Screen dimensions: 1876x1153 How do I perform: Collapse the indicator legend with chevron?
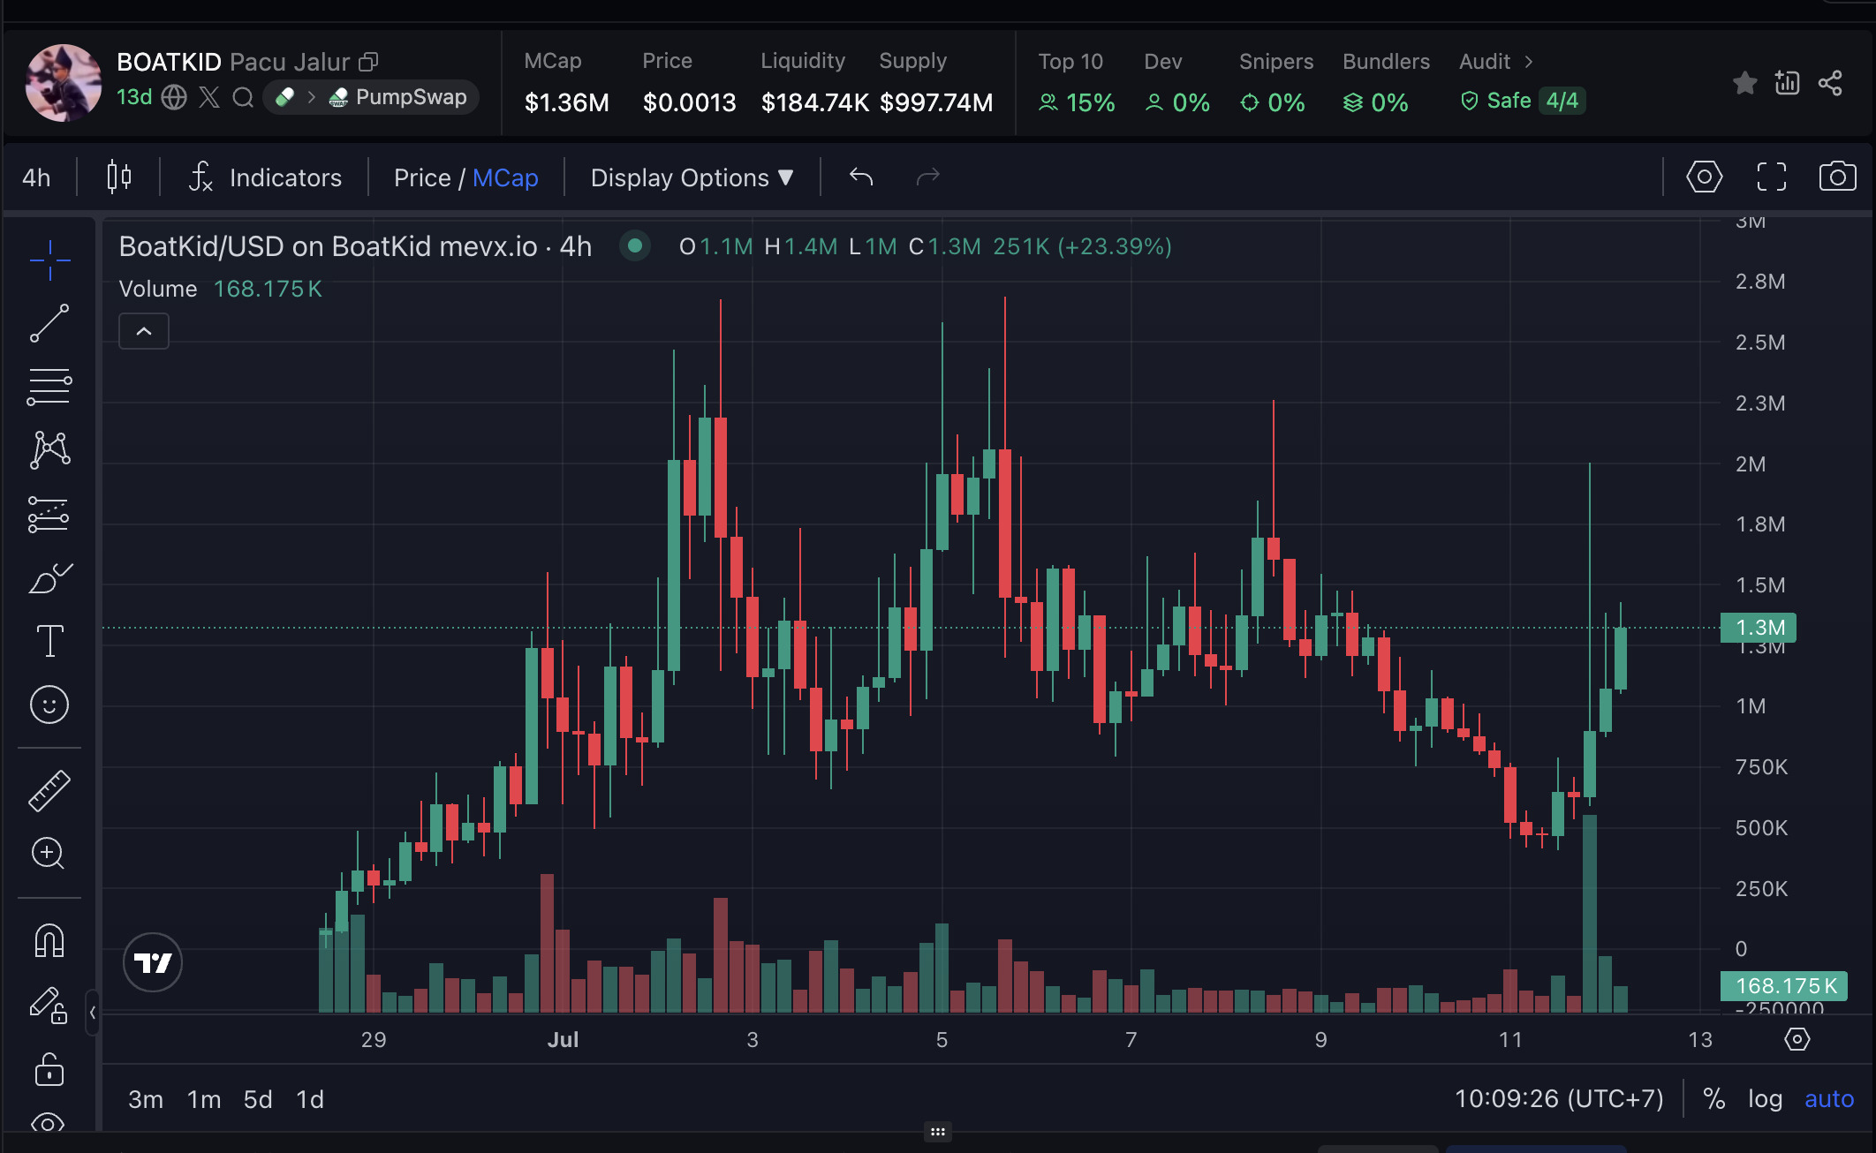pos(144,332)
